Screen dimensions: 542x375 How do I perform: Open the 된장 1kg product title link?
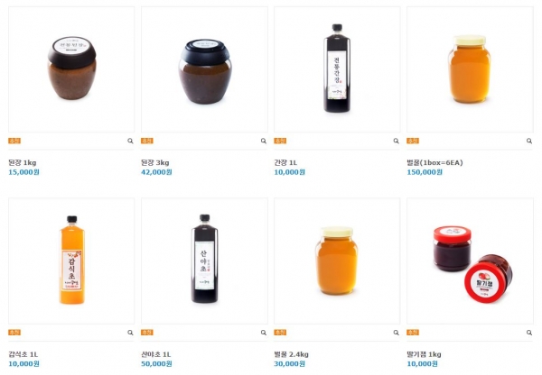[x=22, y=162]
